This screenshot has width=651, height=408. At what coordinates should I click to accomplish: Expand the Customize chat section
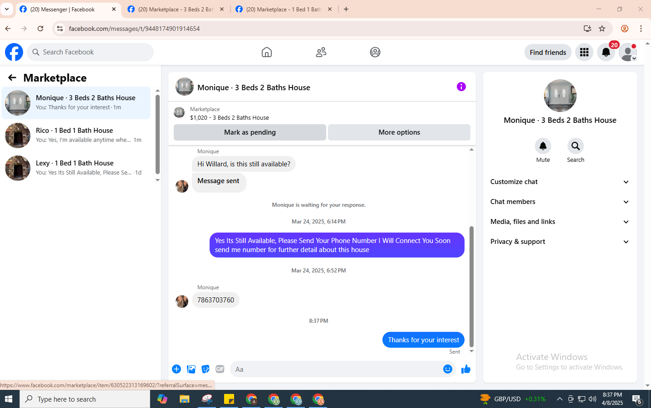pos(560,182)
